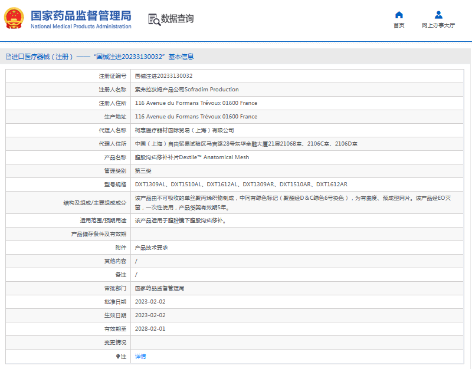Click the Sofradim Production registrant name
472x369 pixels.
coord(185,89)
